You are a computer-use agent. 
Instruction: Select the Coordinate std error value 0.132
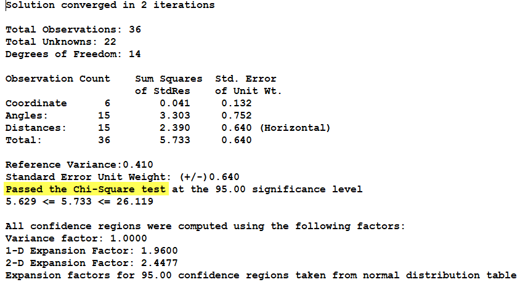click(x=237, y=103)
